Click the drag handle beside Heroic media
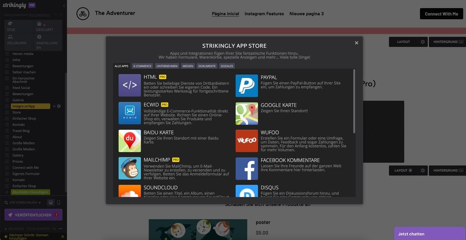Screen dimensions: 466x240 pyautogui.click(x=7, y=54)
